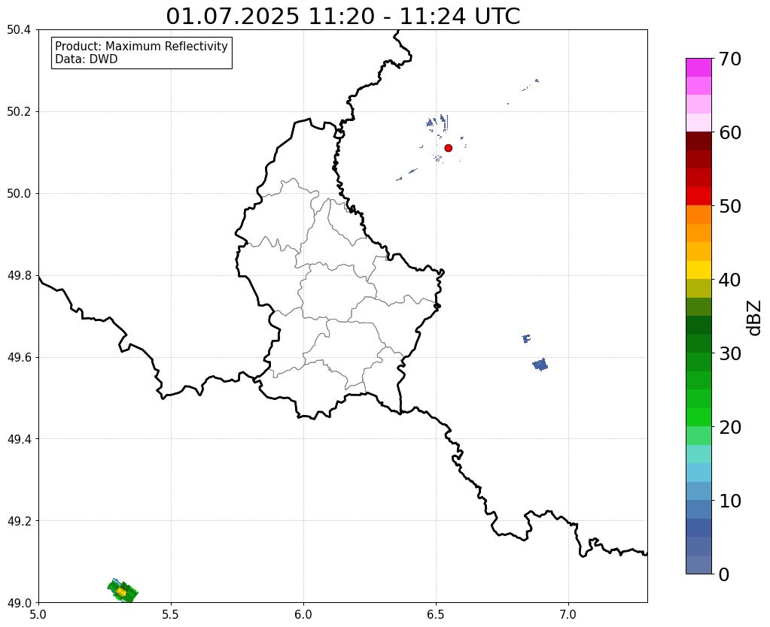
Task: Click the green-yellow storm cell at the bottom left of the map
Action: tap(123, 590)
